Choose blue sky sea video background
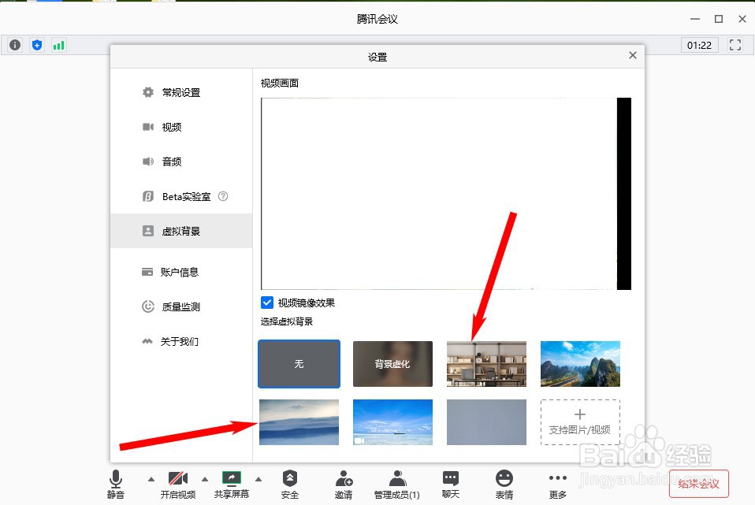Image resolution: width=755 pixels, height=505 pixels. pyautogui.click(x=393, y=422)
